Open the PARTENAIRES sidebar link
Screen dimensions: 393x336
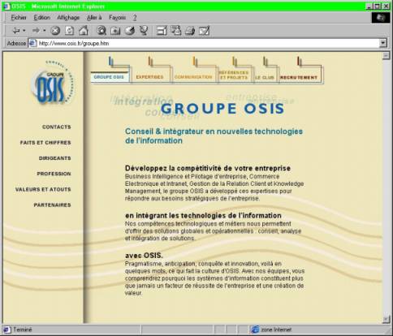pos(52,205)
